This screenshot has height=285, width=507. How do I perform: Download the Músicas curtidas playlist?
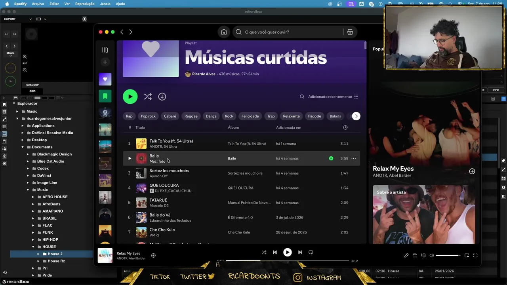tap(162, 97)
